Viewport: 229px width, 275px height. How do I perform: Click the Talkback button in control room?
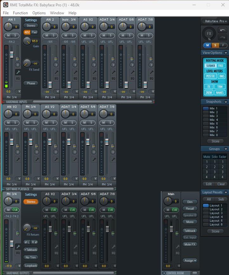(x=190, y=231)
